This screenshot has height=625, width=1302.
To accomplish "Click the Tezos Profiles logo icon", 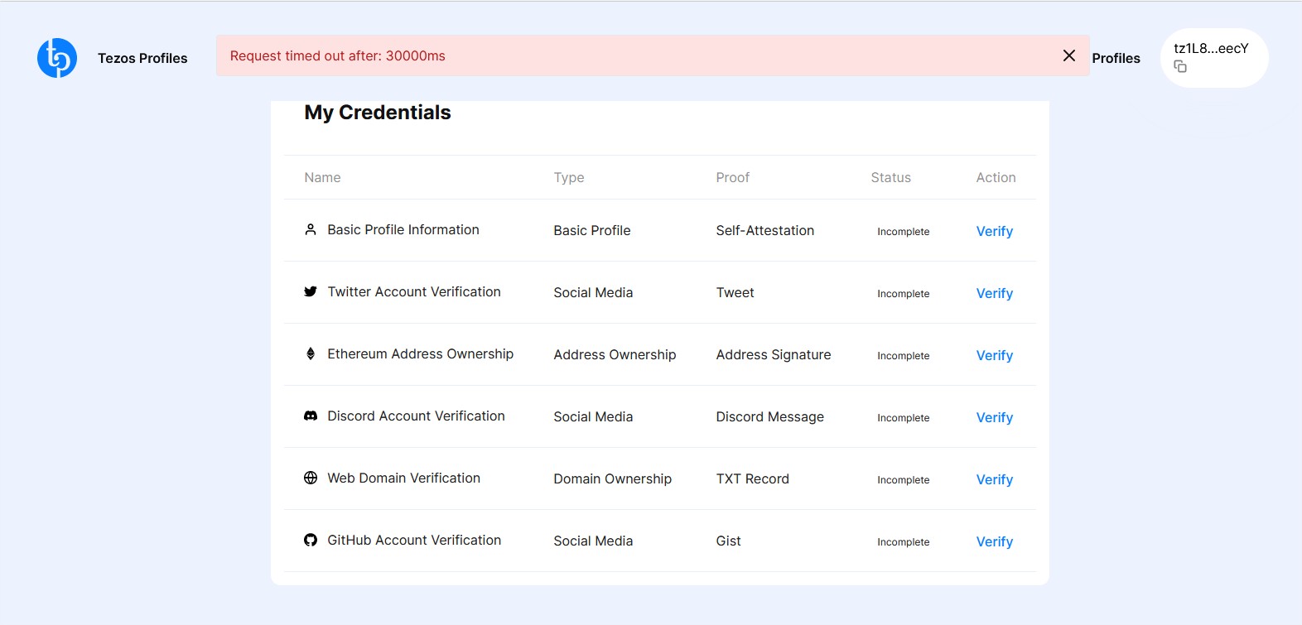I will pyautogui.click(x=57, y=58).
